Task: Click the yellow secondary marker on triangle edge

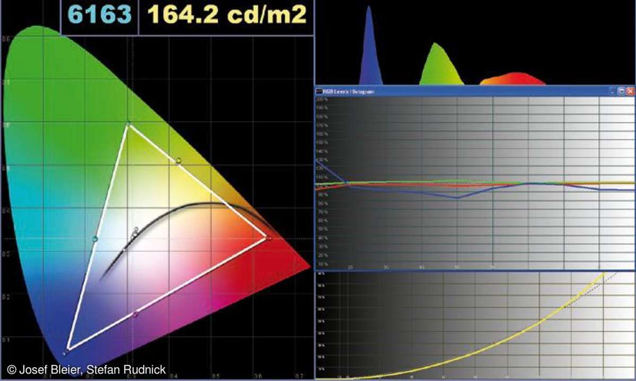Action: tap(179, 160)
